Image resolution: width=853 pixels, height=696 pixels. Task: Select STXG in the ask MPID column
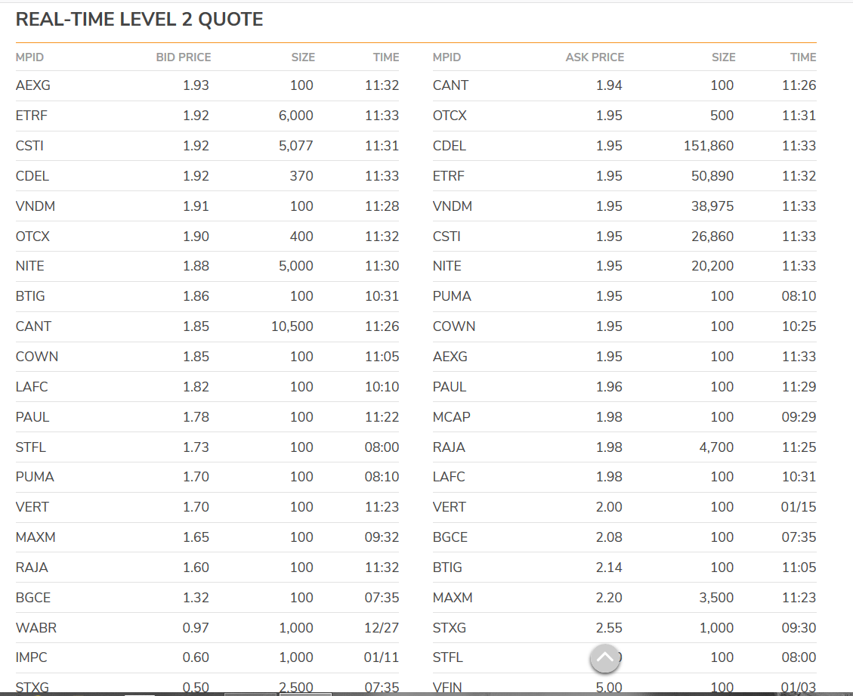click(450, 628)
